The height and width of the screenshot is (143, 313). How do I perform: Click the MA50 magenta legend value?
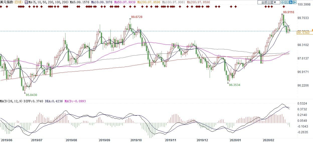[x=125, y=2]
